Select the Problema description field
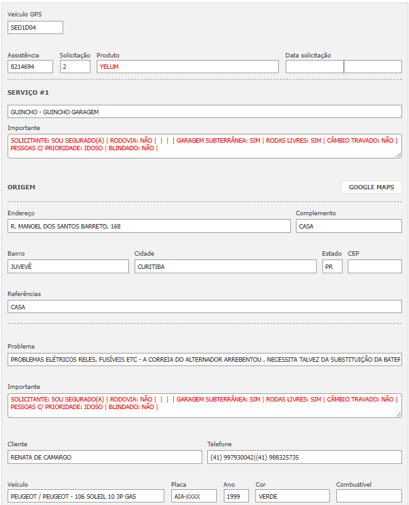This screenshot has width=409, height=505. point(204,359)
